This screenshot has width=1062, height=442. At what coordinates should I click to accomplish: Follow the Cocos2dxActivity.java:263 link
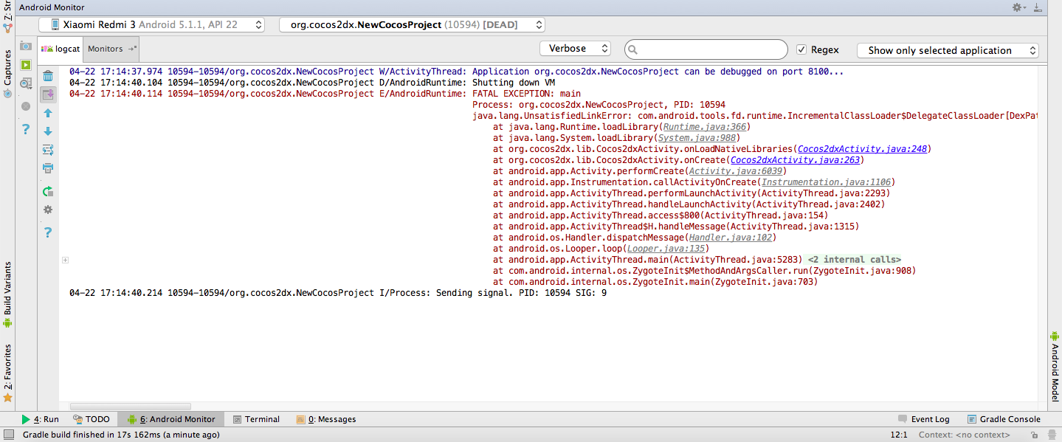[794, 160]
